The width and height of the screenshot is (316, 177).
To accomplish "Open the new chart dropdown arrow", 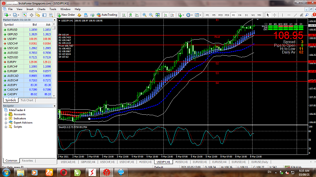I will (x=10, y=15).
